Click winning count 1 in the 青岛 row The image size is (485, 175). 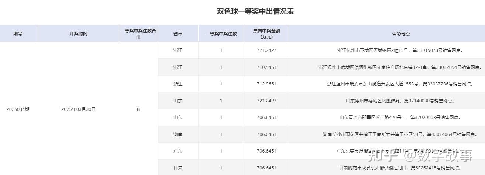pos(221,118)
